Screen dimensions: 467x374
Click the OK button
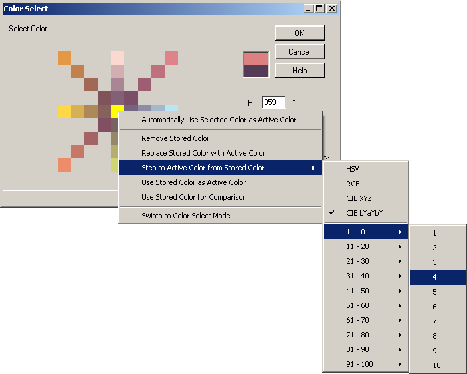coord(300,33)
